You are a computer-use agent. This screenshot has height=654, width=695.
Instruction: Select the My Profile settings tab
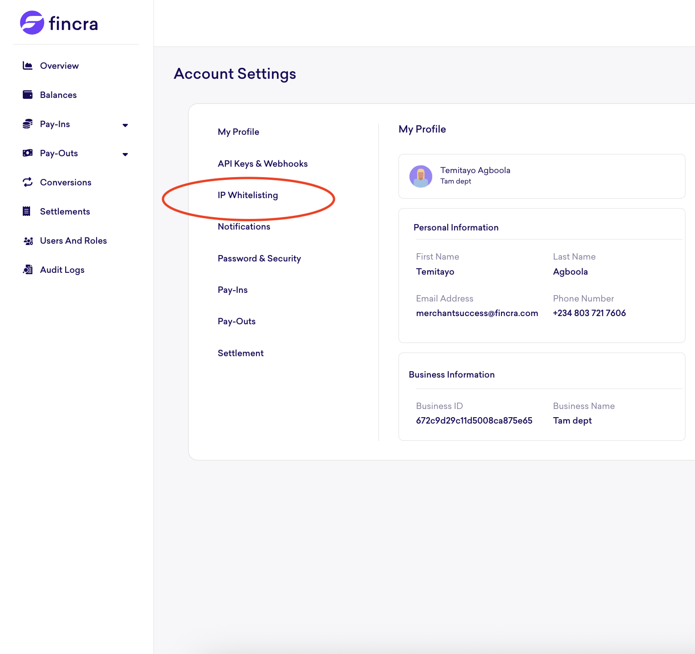(238, 132)
